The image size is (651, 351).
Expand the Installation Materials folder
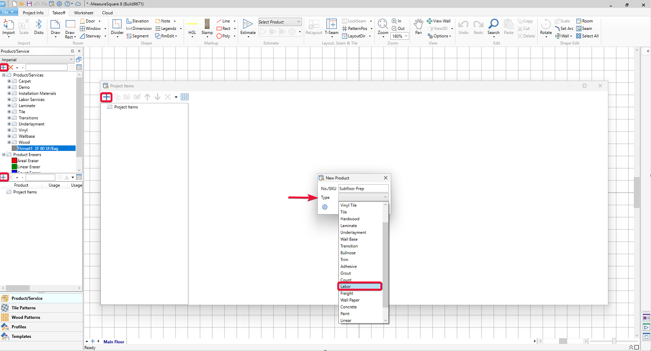9,93
